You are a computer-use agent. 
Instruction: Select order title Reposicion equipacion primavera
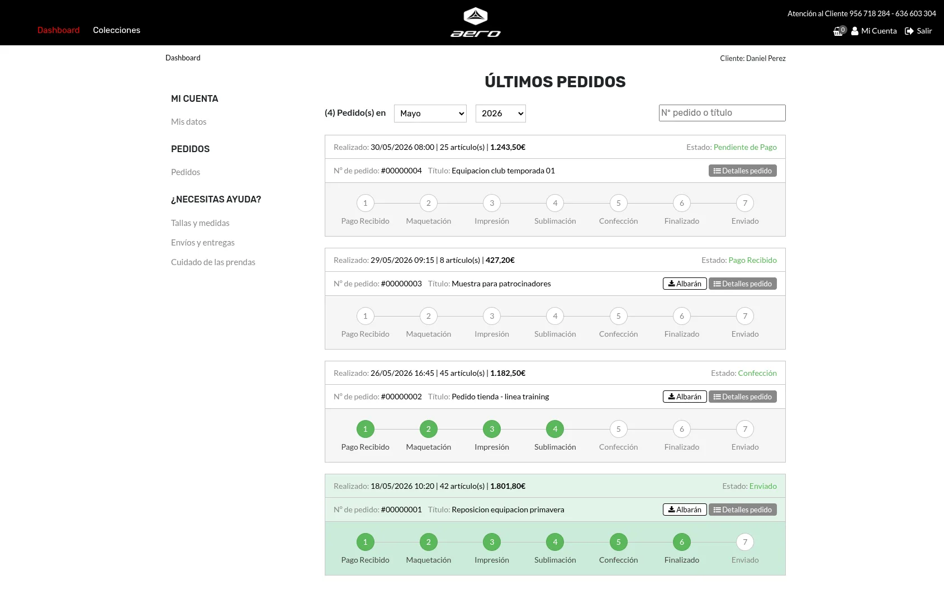pos(508,510)
